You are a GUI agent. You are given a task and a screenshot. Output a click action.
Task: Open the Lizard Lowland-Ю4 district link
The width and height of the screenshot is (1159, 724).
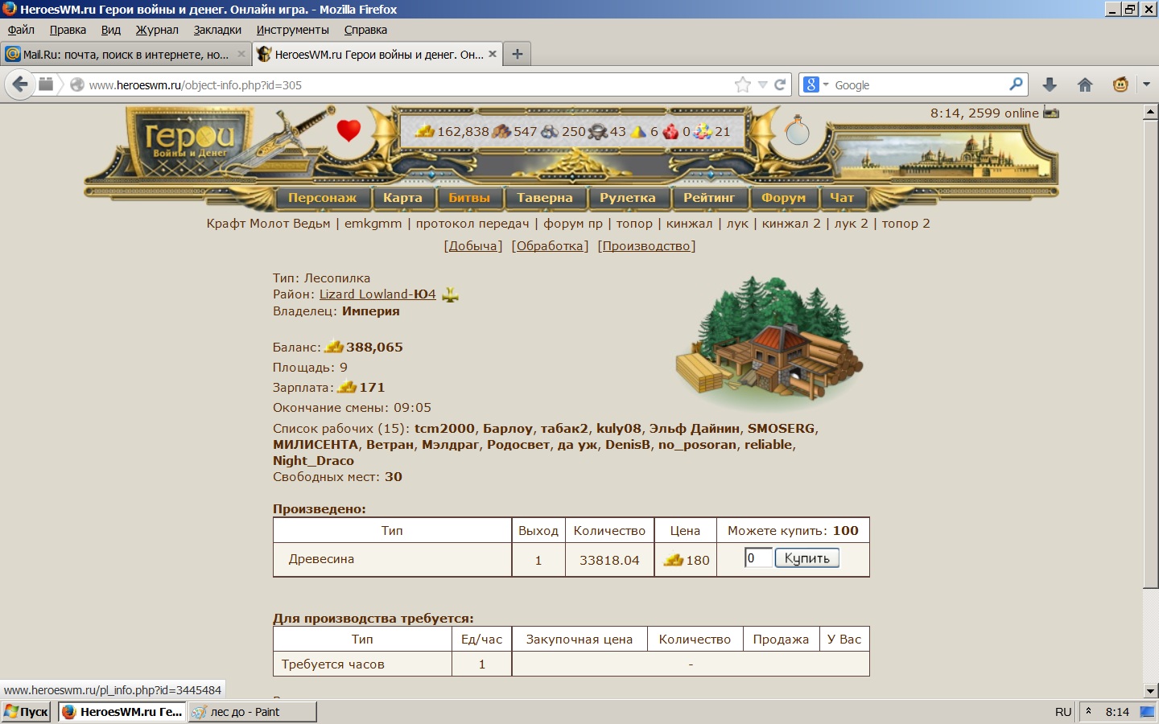tap(377, 294)
